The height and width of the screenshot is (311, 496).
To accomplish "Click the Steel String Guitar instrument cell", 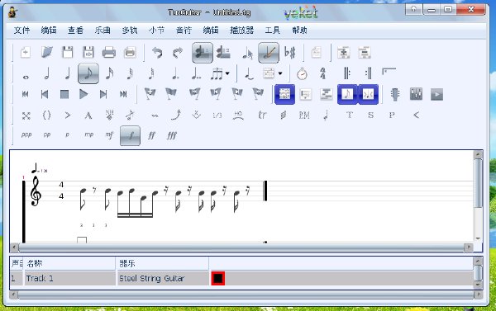I will click(x=163, y=278).
